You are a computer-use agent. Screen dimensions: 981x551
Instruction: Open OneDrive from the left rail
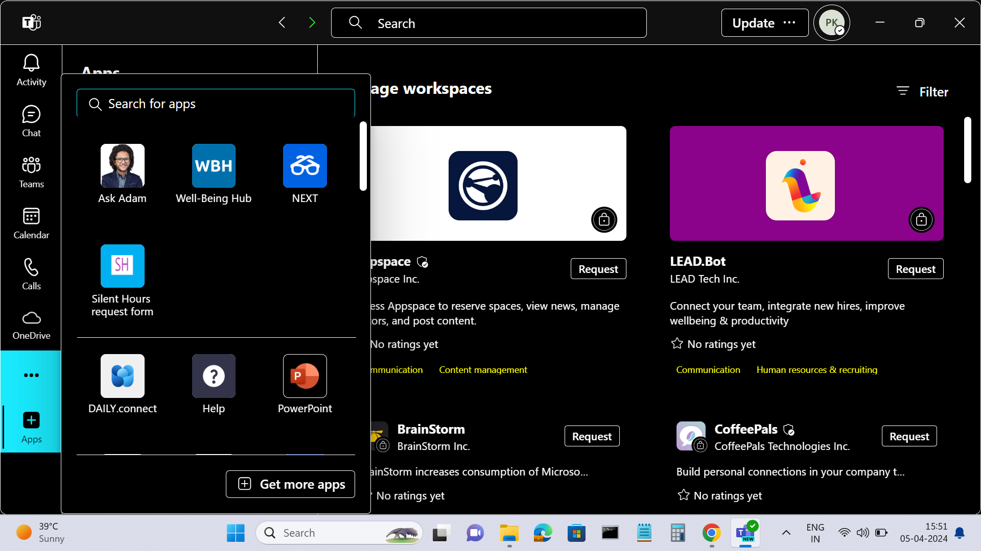(x=31, y=325)
